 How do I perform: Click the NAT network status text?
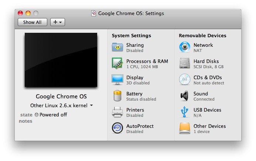(198, 50)
